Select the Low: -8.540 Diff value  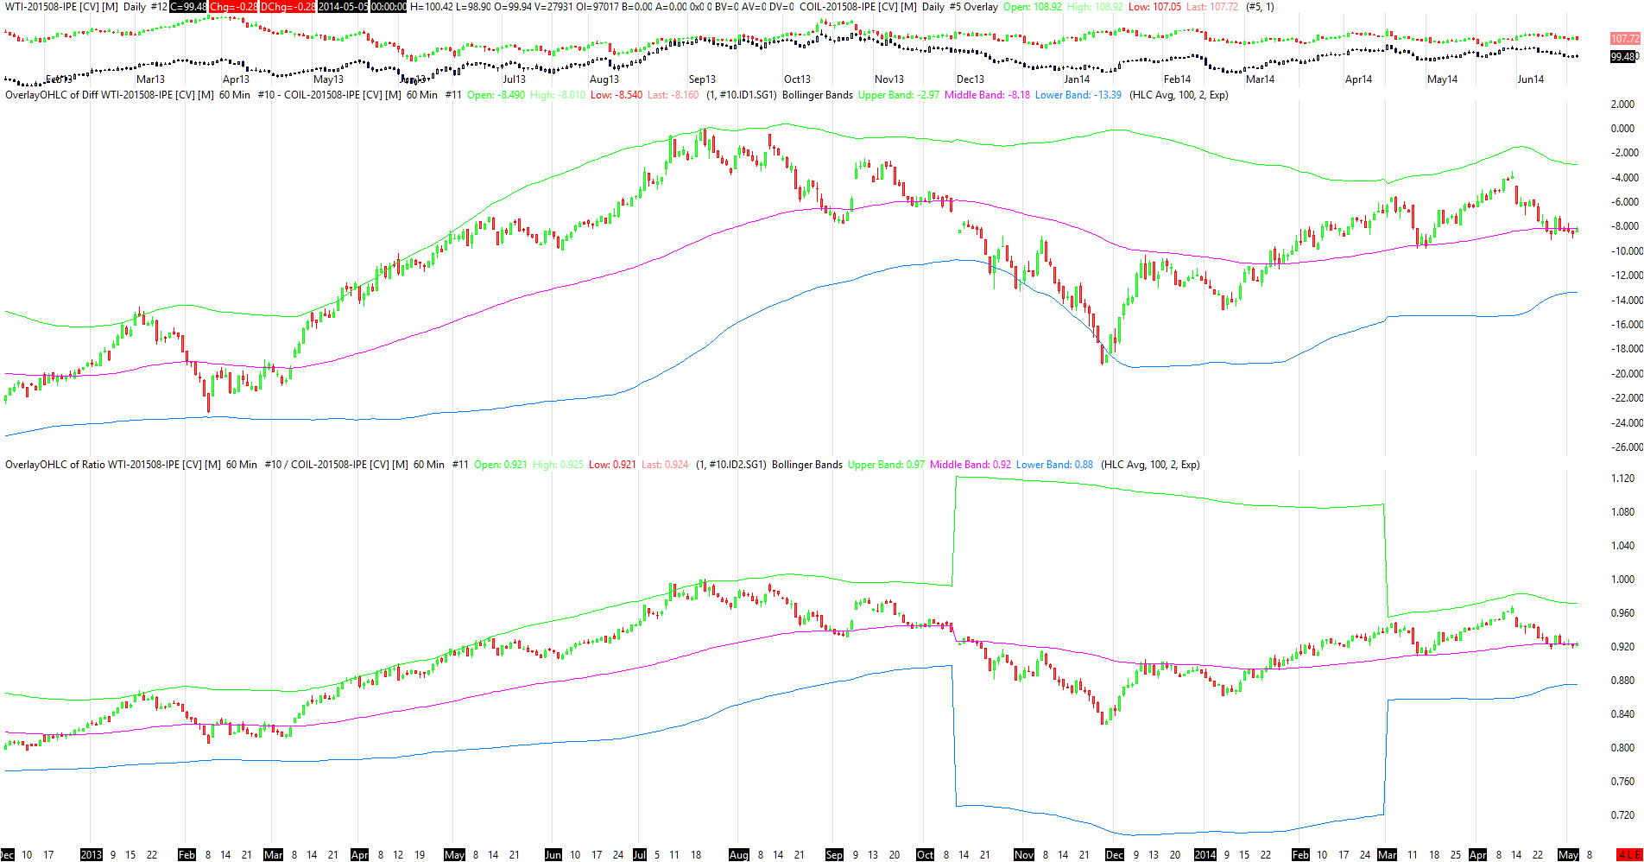coord(616,95)
